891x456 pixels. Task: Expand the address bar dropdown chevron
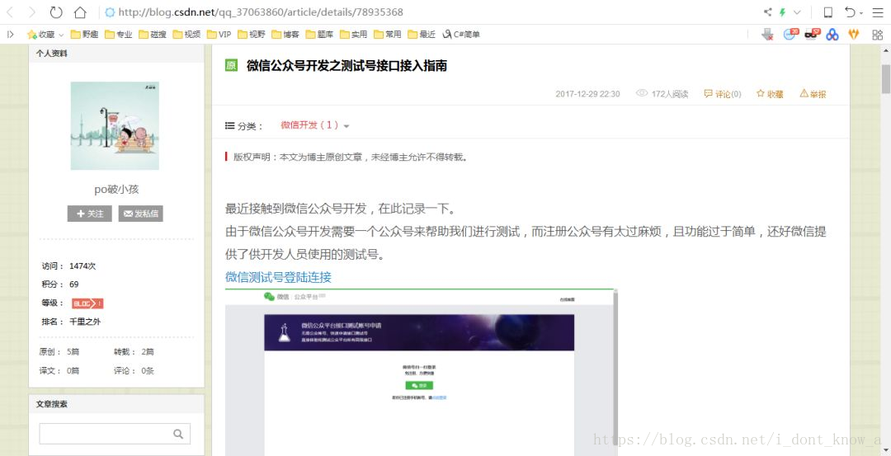[797, 12]
